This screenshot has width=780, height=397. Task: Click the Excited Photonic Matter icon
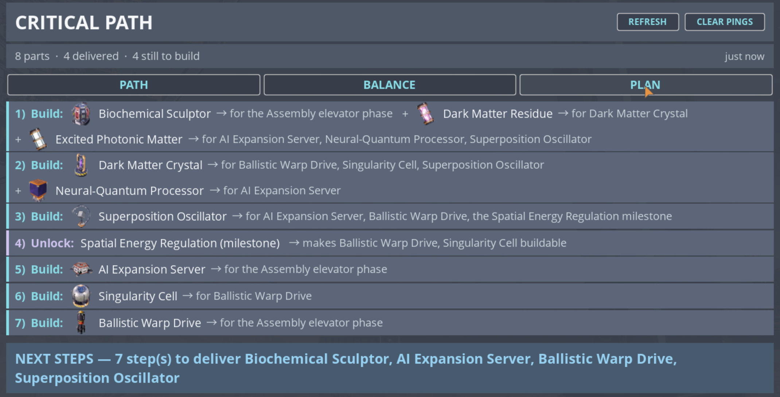click(x=38, y=139)
